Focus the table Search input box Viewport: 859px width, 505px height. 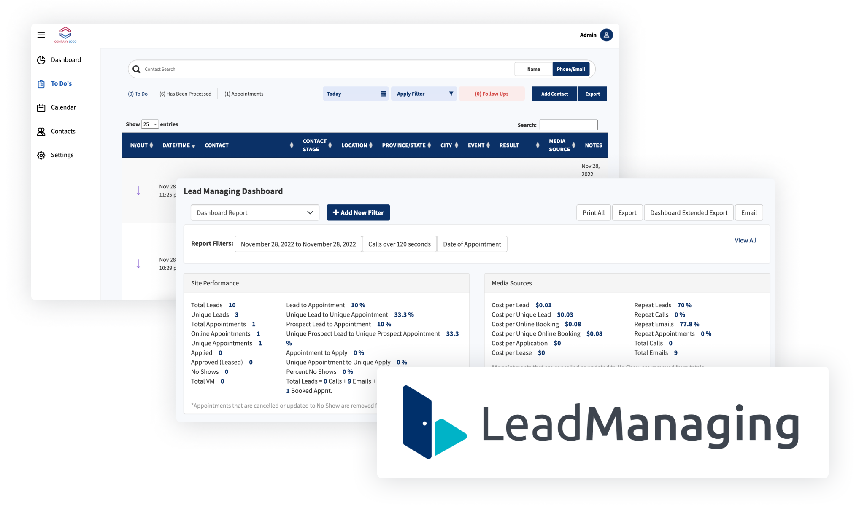click(568, 125)
